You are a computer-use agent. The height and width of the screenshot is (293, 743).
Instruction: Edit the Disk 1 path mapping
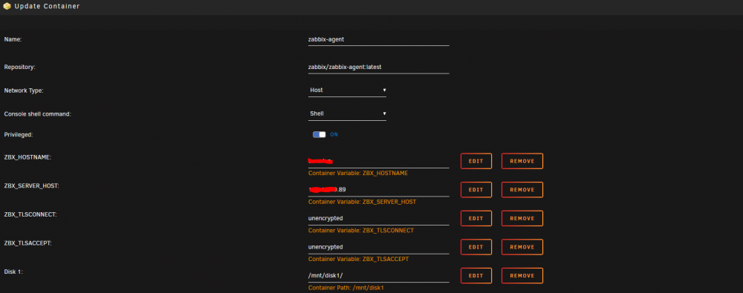point(476,275)
